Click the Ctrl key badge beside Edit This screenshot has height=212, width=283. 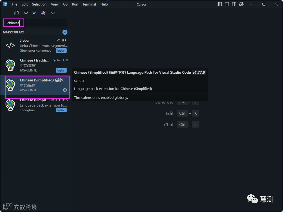click(x=182, y=113)
